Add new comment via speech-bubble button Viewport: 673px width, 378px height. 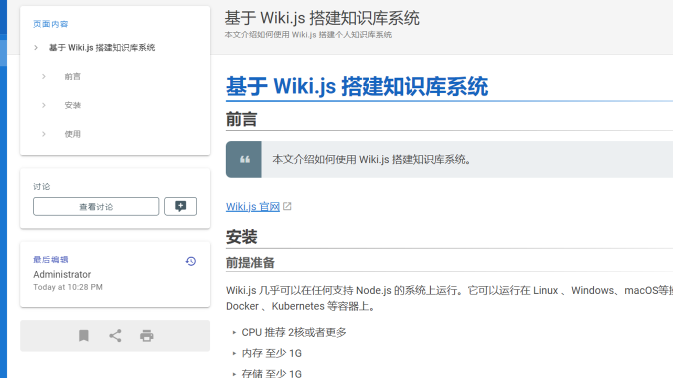click(180, 206)
